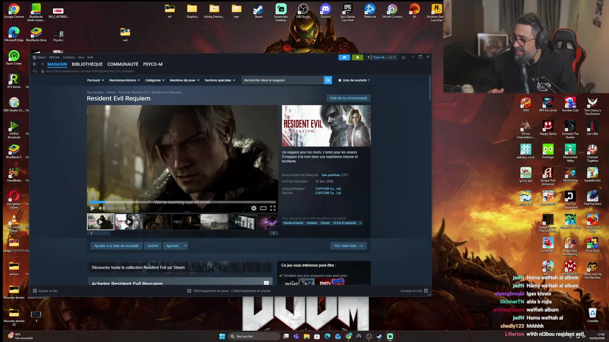
Task: Switch to the BIBLIOTHÈQUE tab
Action: click(87, 64)
